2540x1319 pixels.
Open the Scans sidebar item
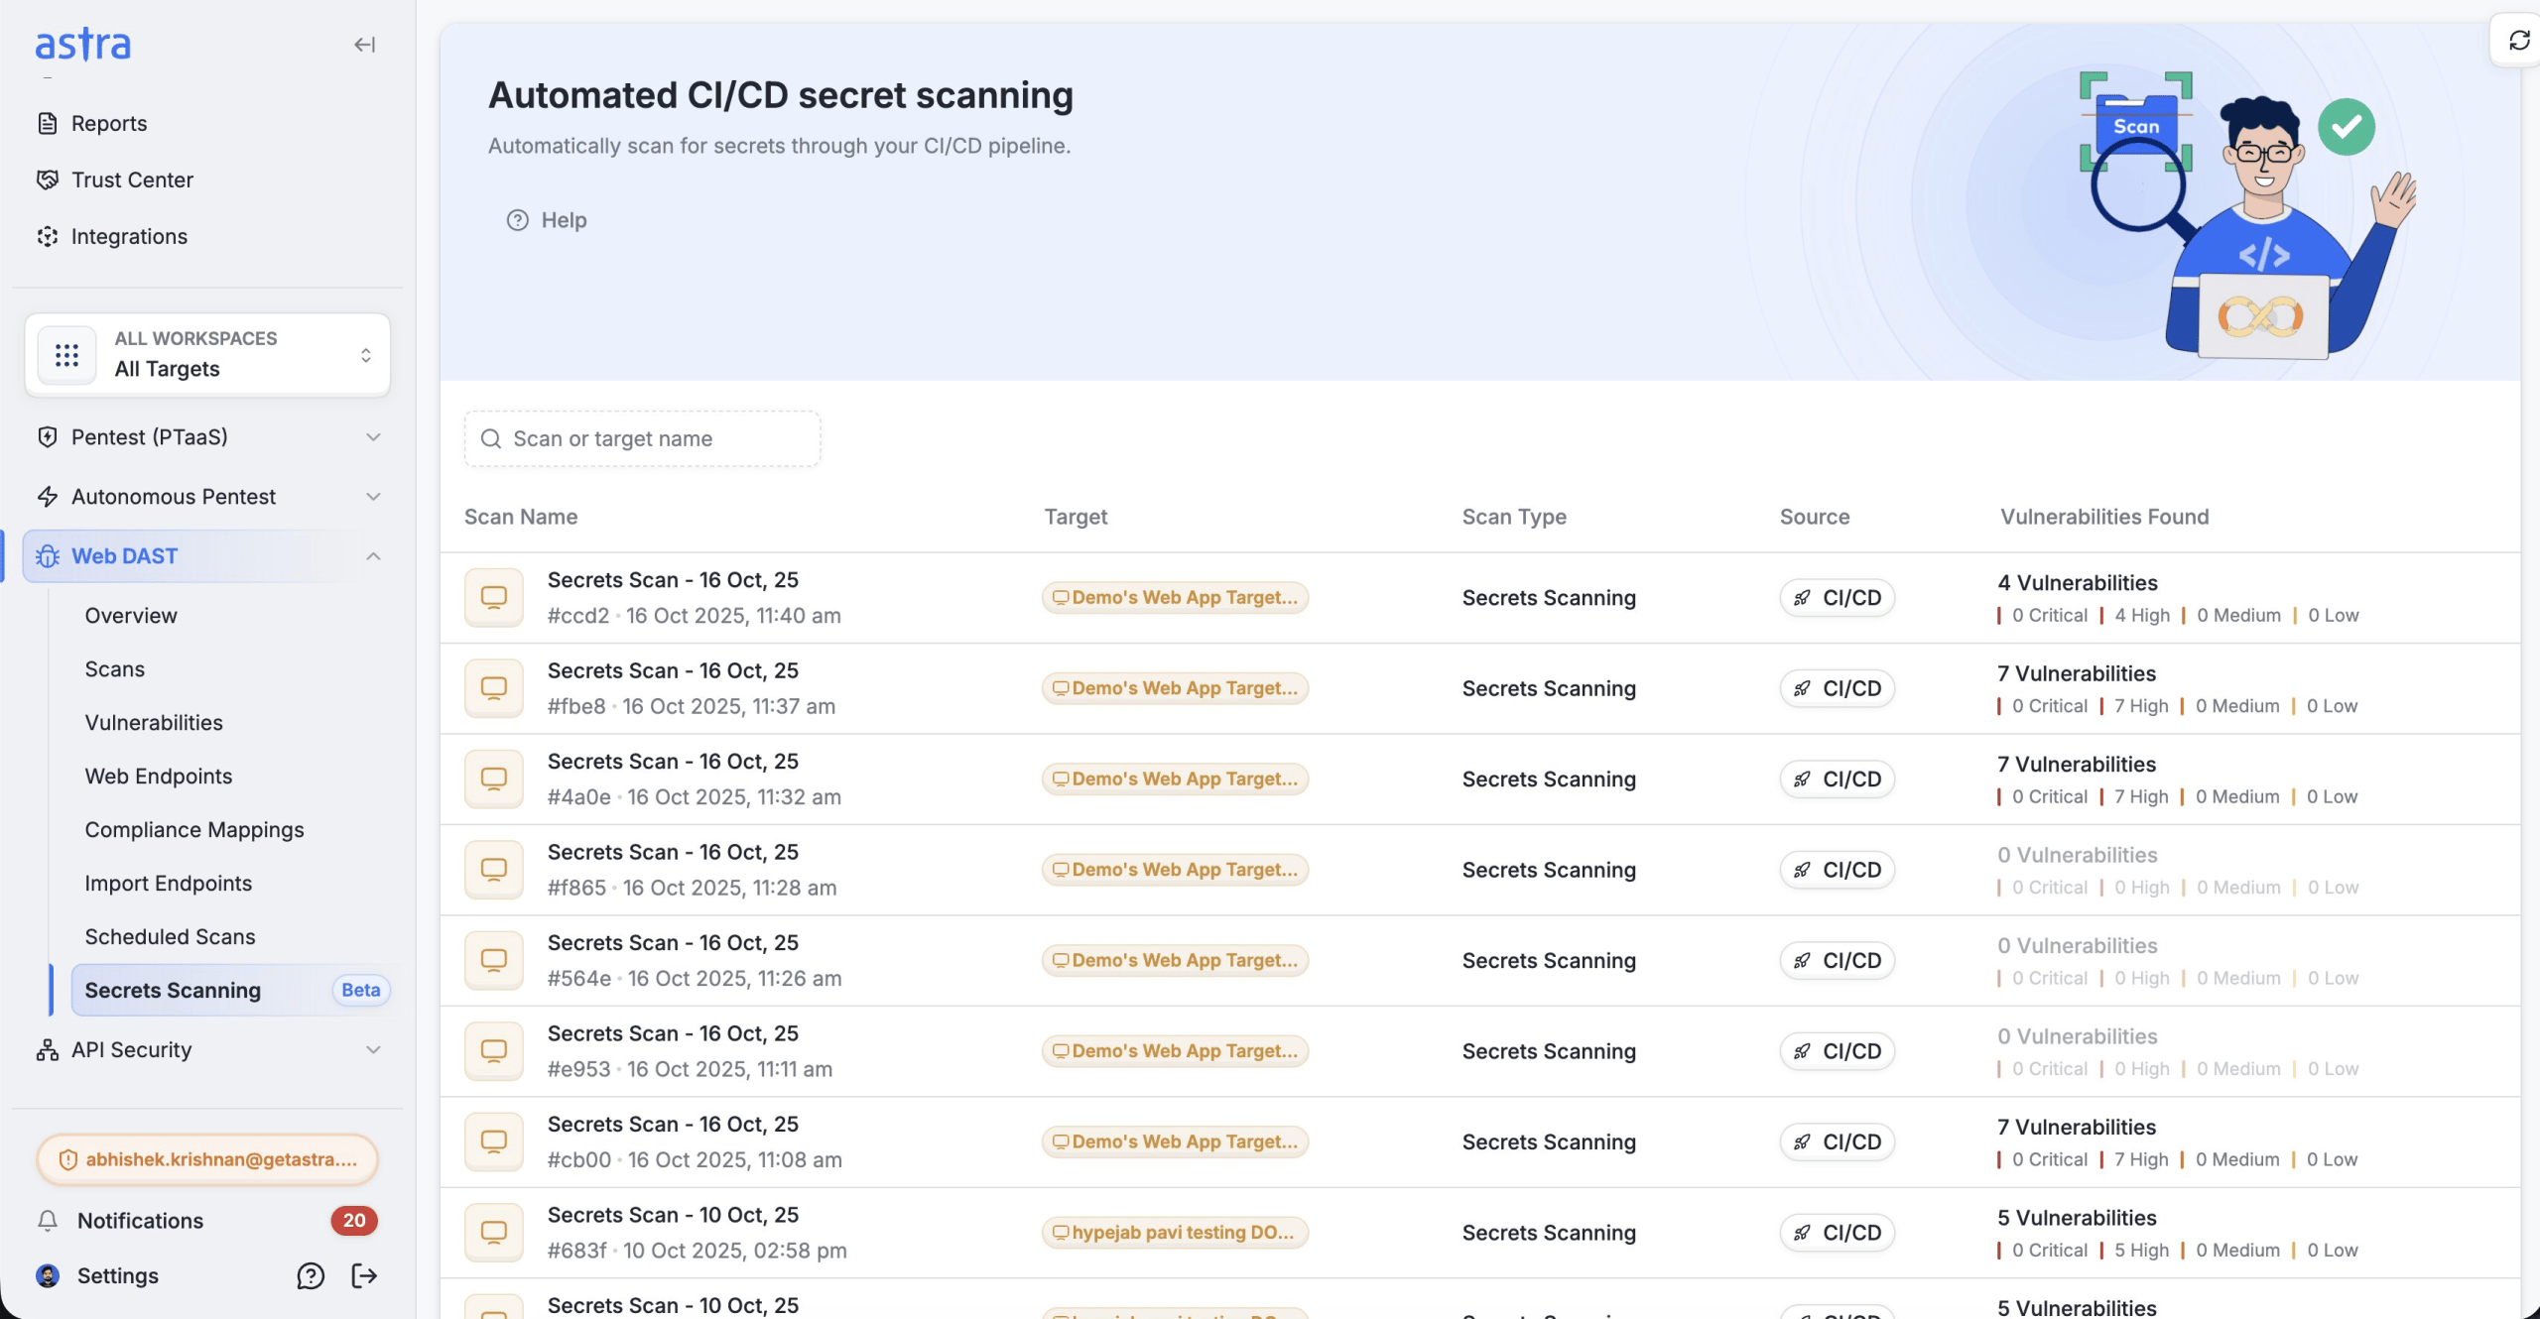115,669
